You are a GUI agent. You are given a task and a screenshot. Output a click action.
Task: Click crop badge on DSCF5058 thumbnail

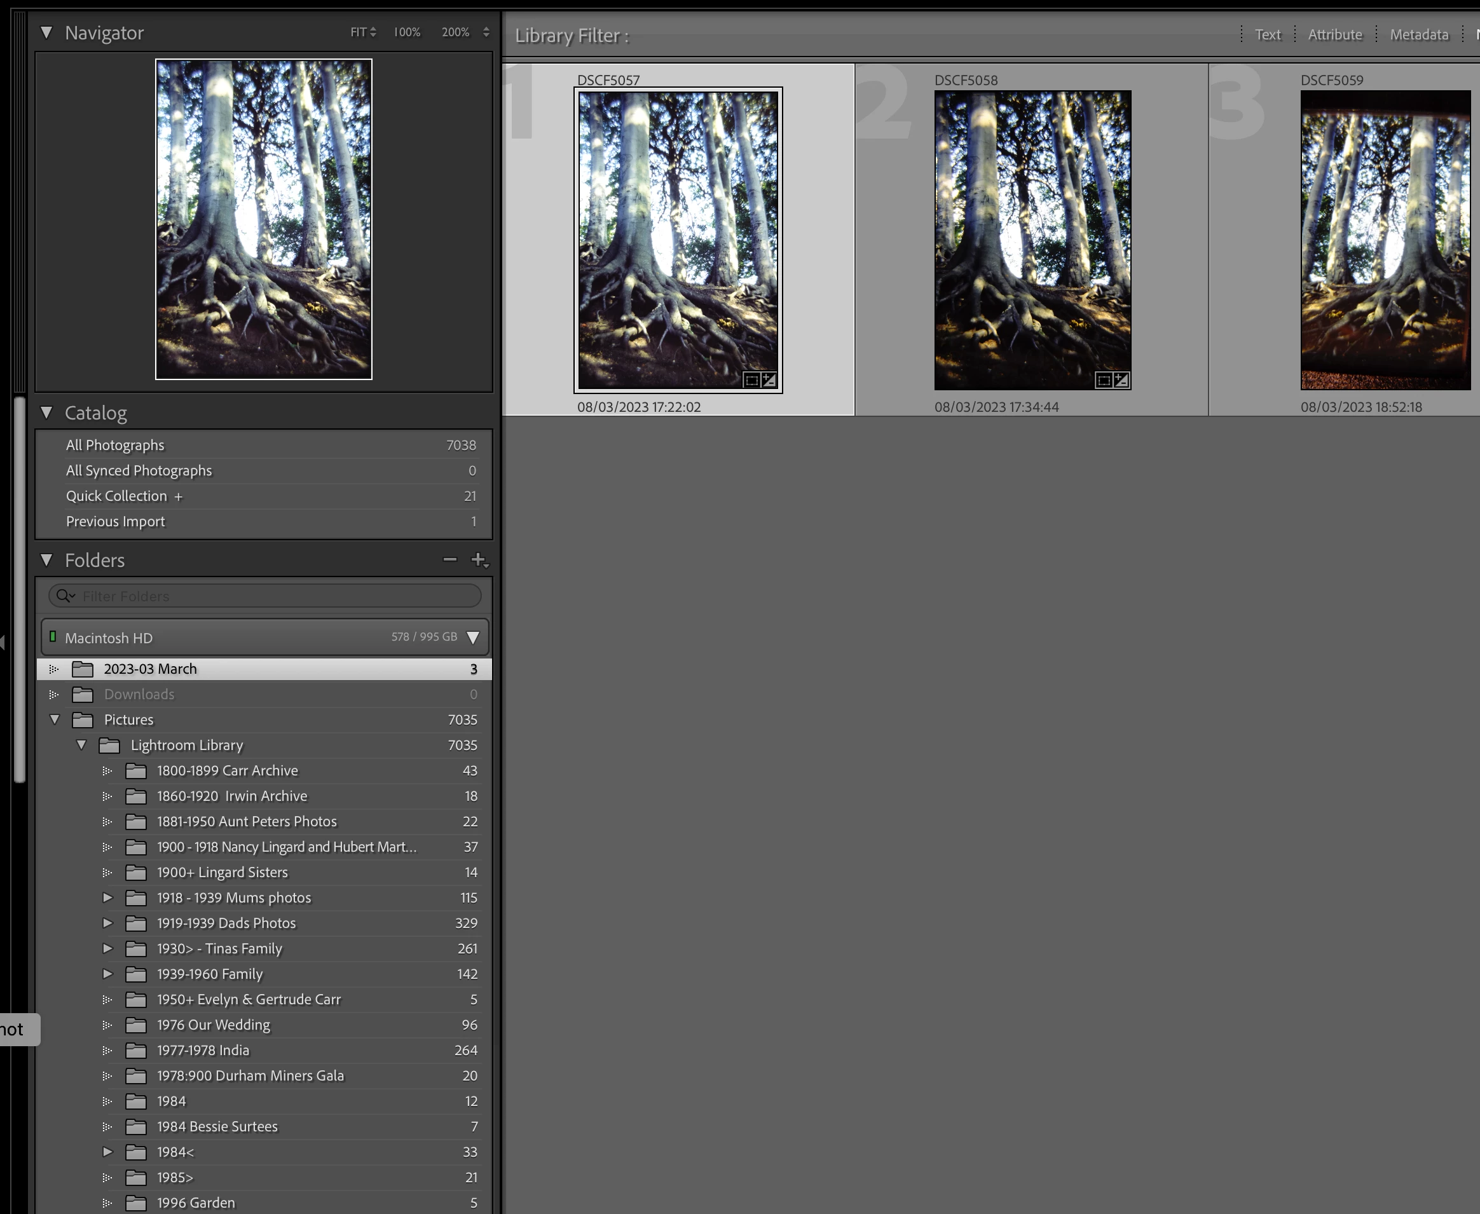1104,379
